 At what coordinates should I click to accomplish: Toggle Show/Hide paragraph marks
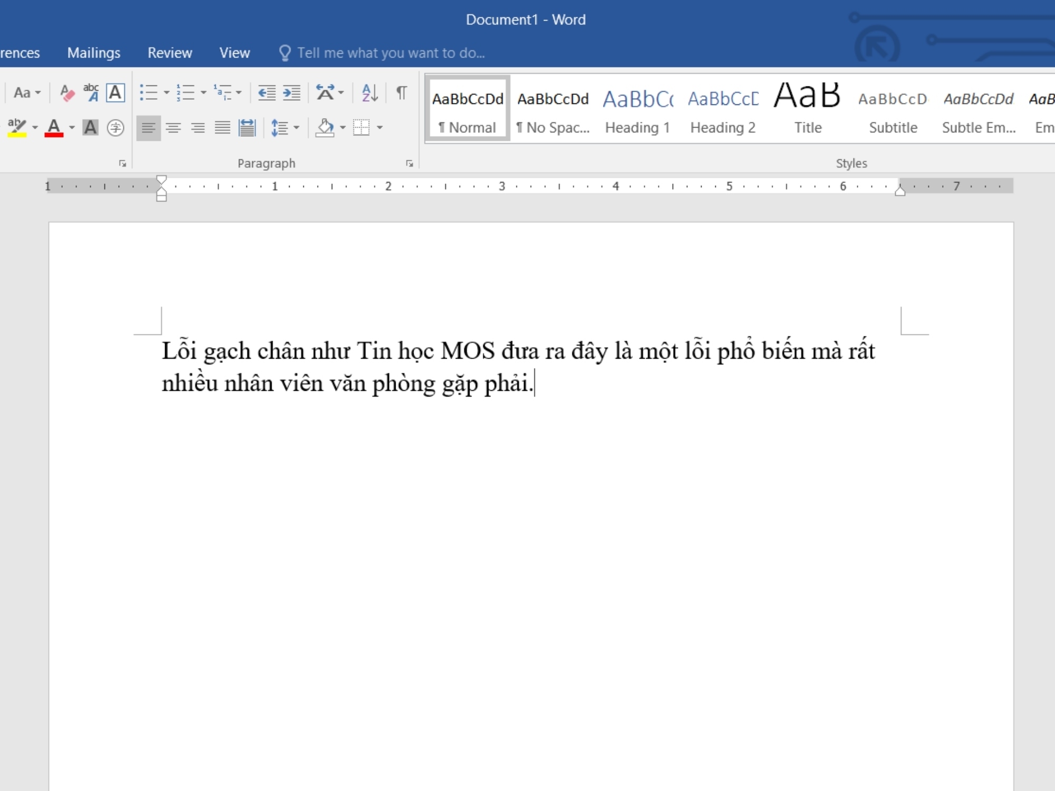pos(401,93)
